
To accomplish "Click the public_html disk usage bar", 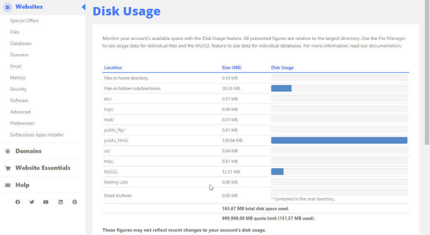I will point(339,140).
